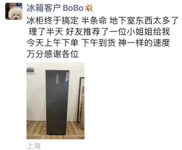
Task: Tap the energy label sticker on the fridge
Action: (x=67, y=77)
